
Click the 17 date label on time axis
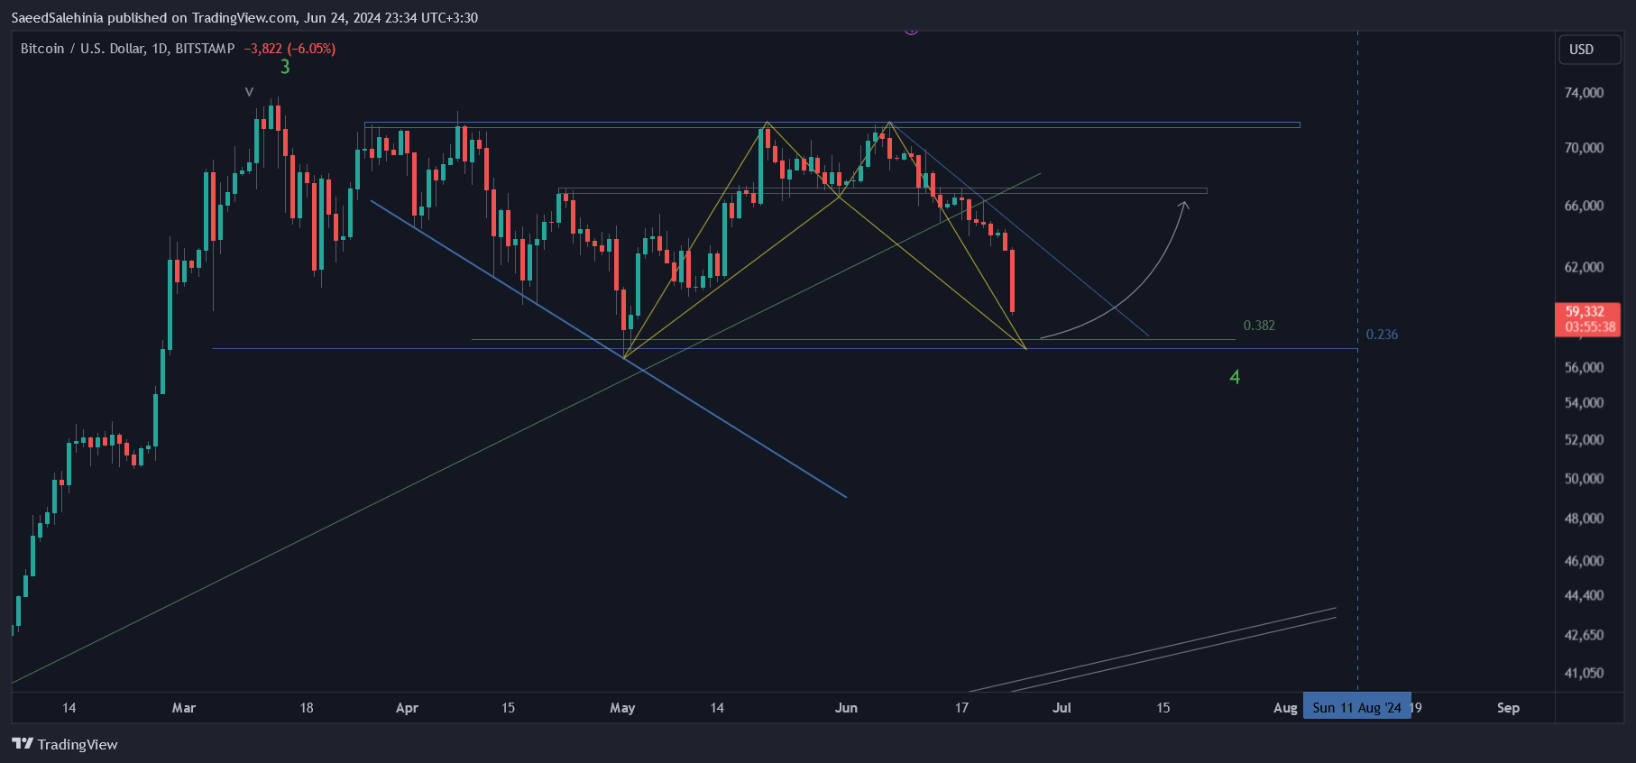(961, 708)
